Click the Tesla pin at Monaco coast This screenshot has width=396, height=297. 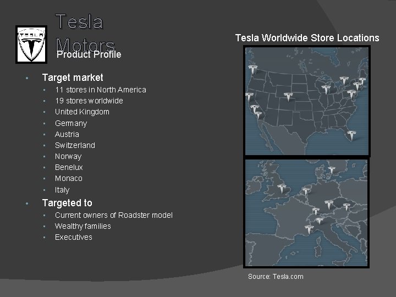[309, 229]
